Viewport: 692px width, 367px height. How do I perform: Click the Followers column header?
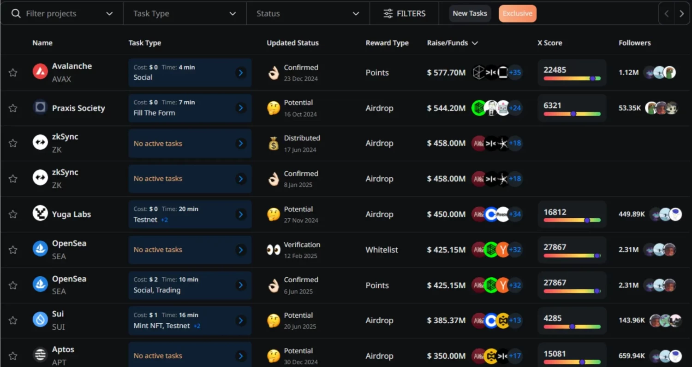(634, 43)
